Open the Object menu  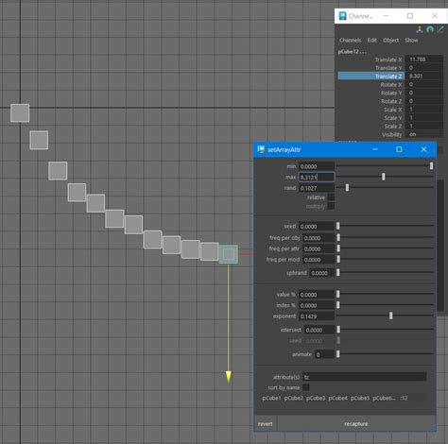[x=390, y=41]
